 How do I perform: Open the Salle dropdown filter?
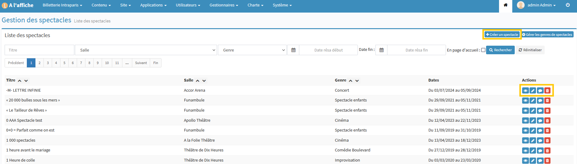[x=146, y=50]
